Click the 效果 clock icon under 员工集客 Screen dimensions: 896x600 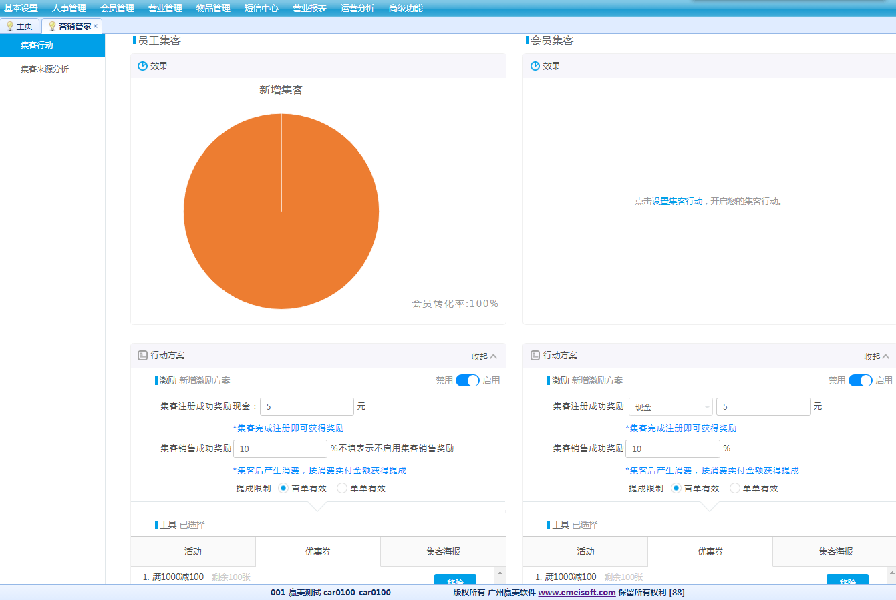[x=142, y=66]
